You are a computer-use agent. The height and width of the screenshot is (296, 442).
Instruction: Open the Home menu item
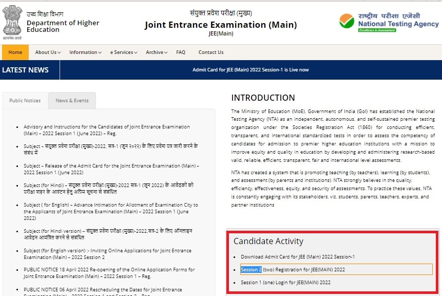(x=15, y=52)
